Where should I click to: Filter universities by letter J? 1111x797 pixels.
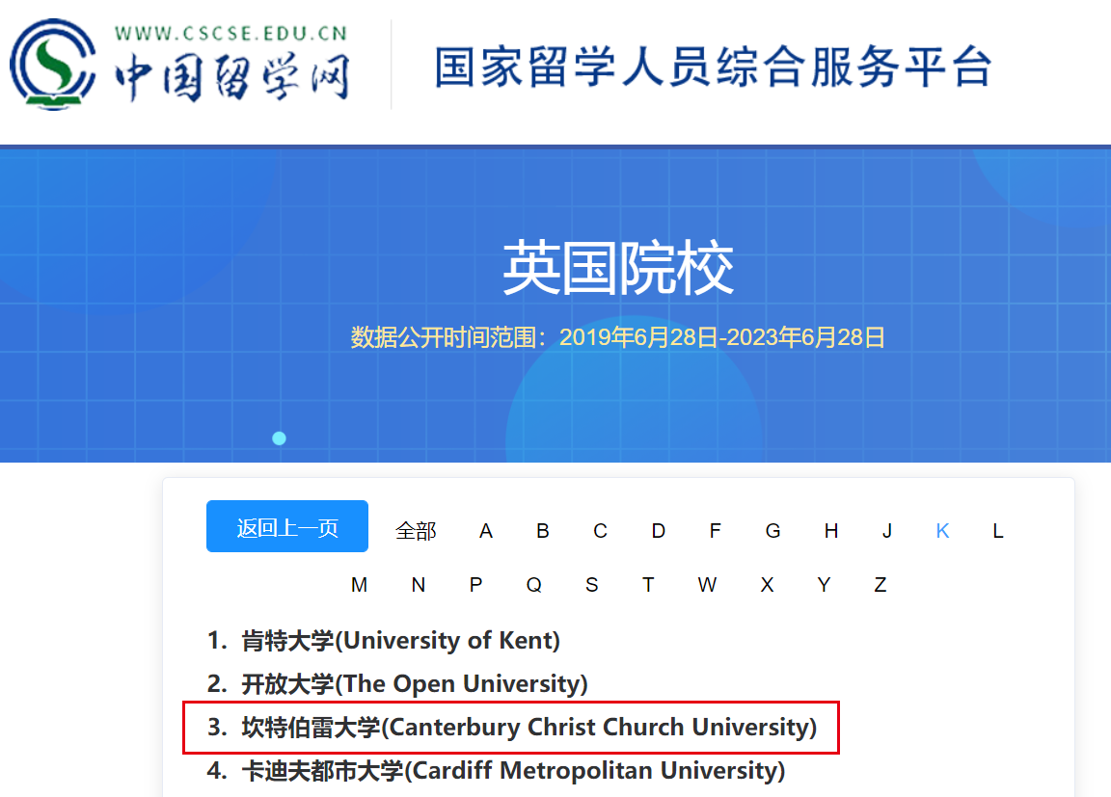click(x=886, y=531)
